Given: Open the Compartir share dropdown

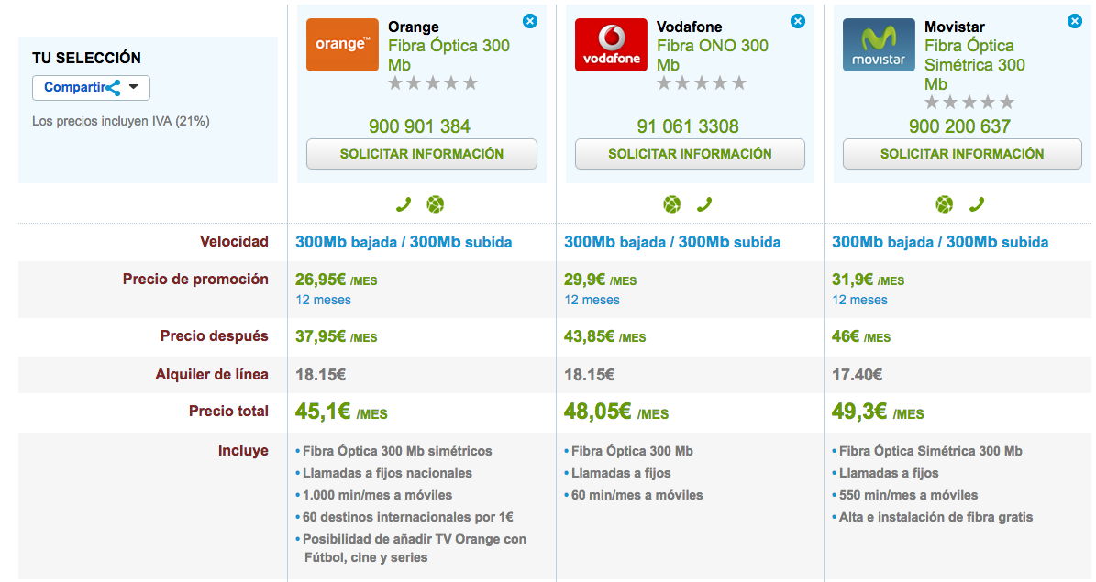Looking at the screenshot, I should click(x=91, y=88).
